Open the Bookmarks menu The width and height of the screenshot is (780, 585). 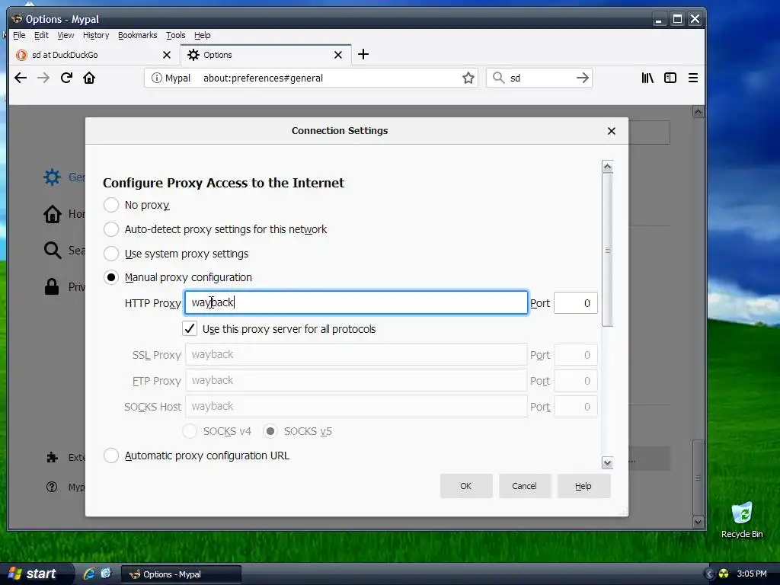(x=137, y=35)
